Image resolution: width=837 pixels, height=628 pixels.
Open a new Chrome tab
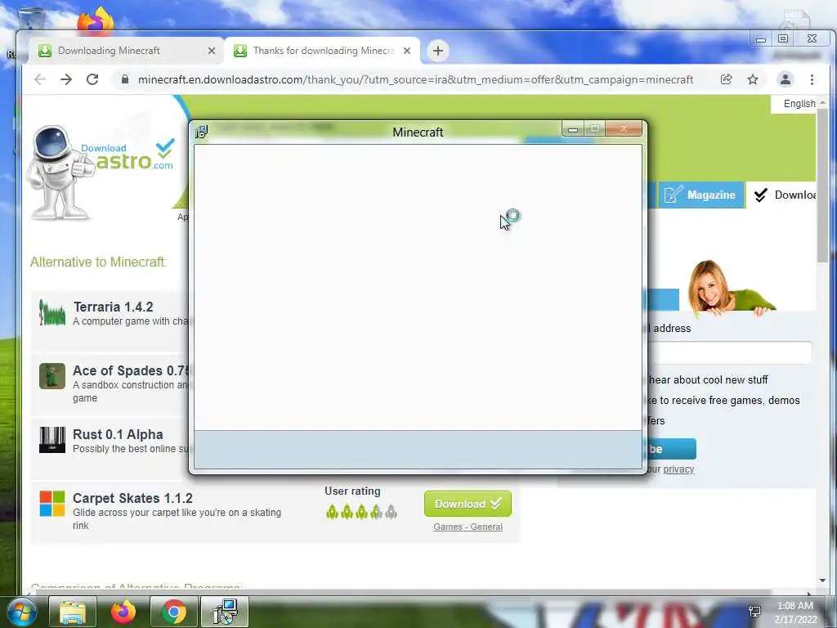tap(438, 51)
